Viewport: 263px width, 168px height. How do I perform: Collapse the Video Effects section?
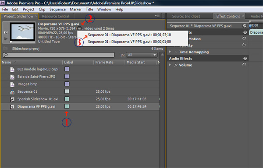tap(245, 32)
